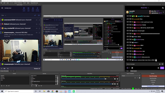Adjust Activity feed font size slider
Screen dimensions: 165x93
[x=5, y=69]
